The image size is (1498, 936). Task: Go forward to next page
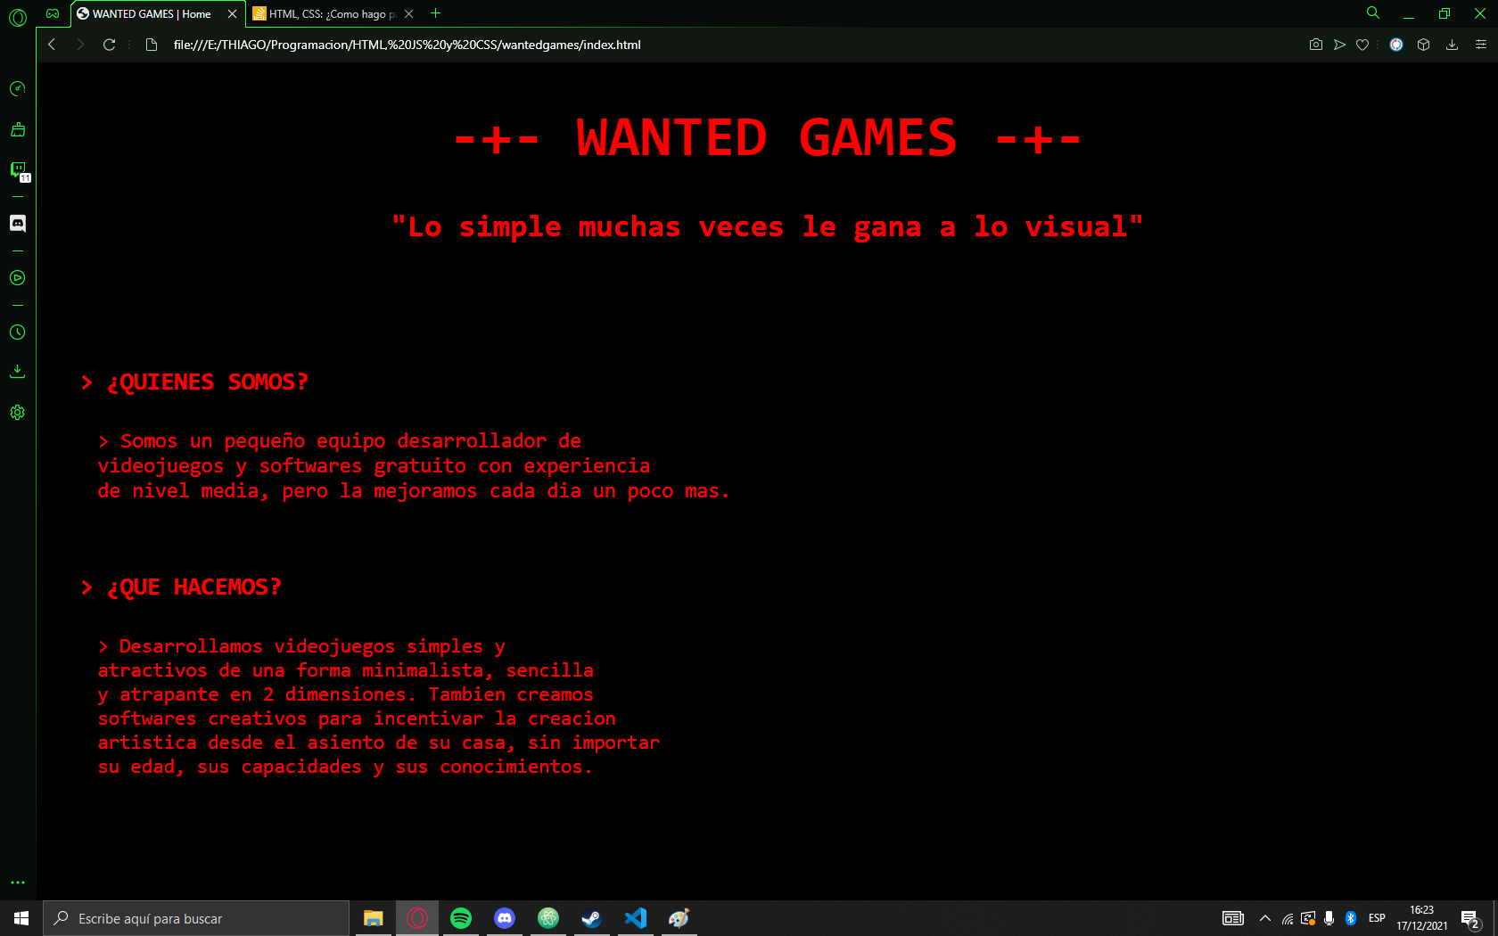point(80,45)
